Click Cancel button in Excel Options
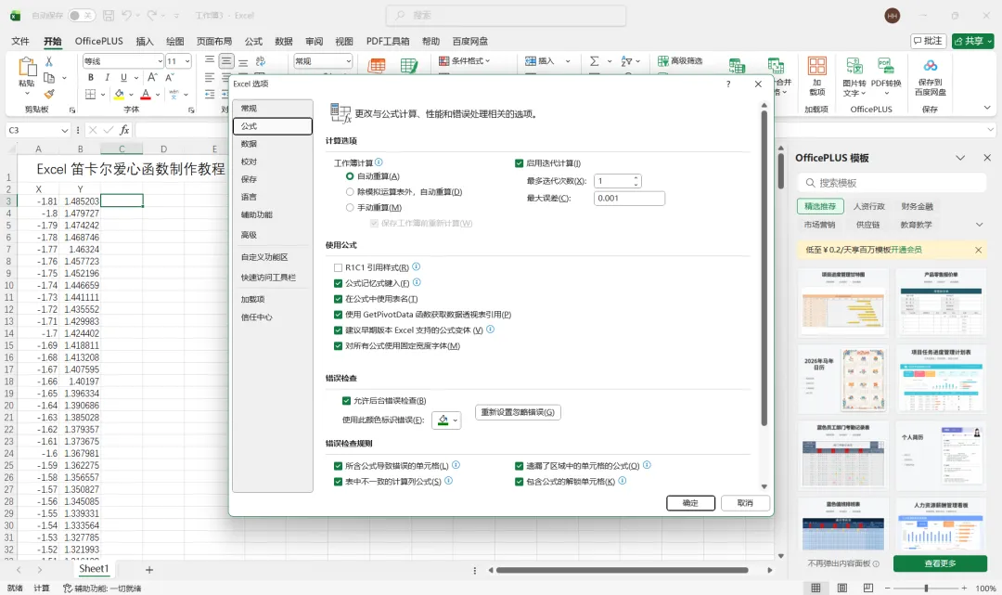The height and width of the screenshot is (595, 1002). 745,503
